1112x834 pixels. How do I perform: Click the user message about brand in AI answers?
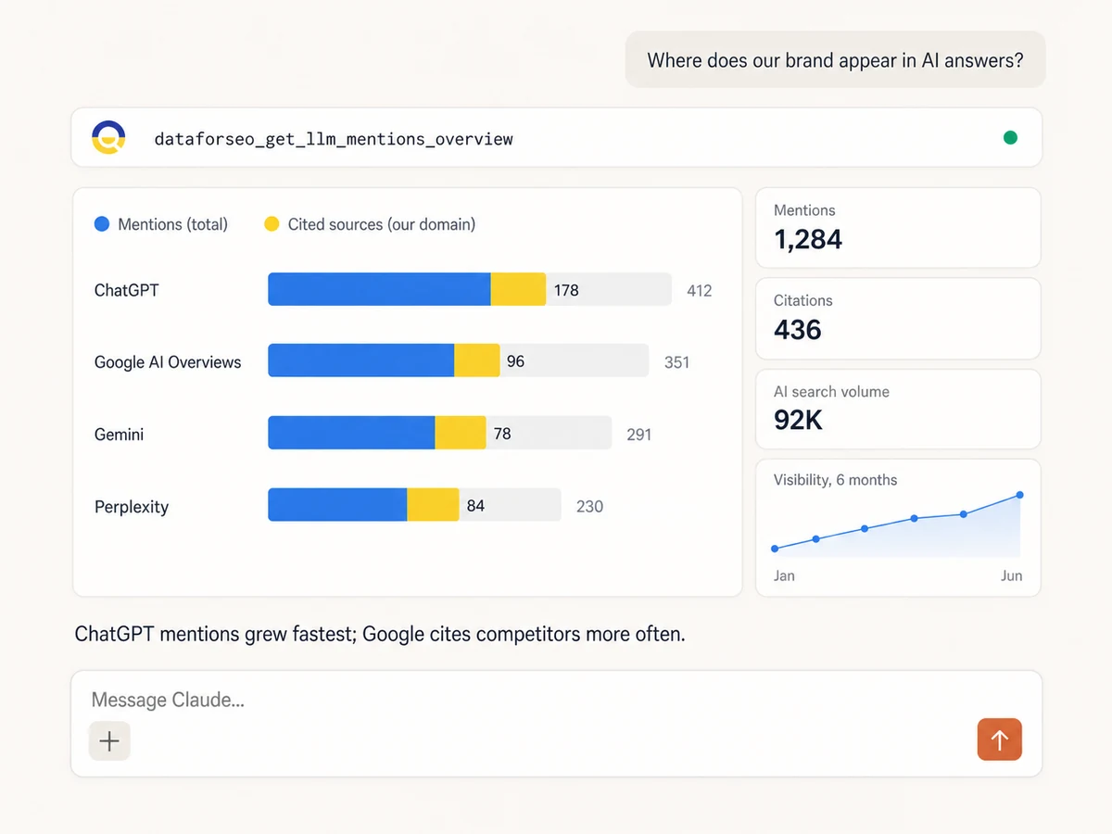[835, 60]
